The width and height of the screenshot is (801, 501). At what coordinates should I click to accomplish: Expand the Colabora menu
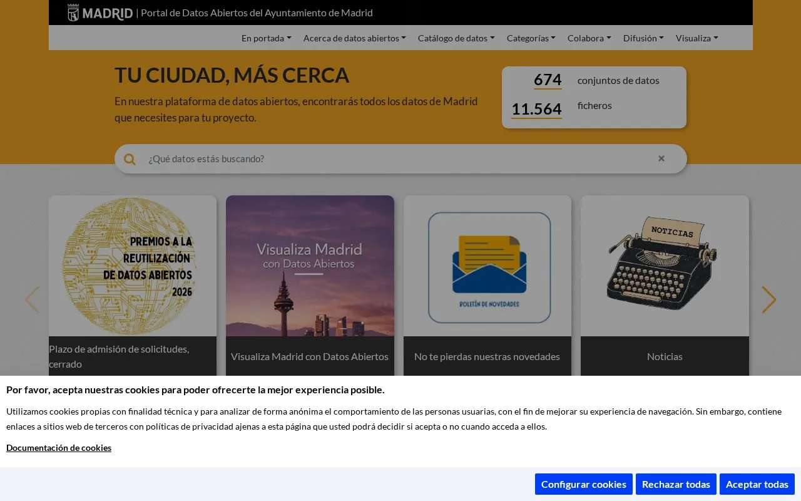[x=589, y=38]
